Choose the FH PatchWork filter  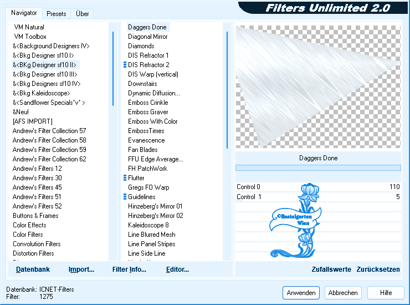pyautogui.click(x=148, y=169)
